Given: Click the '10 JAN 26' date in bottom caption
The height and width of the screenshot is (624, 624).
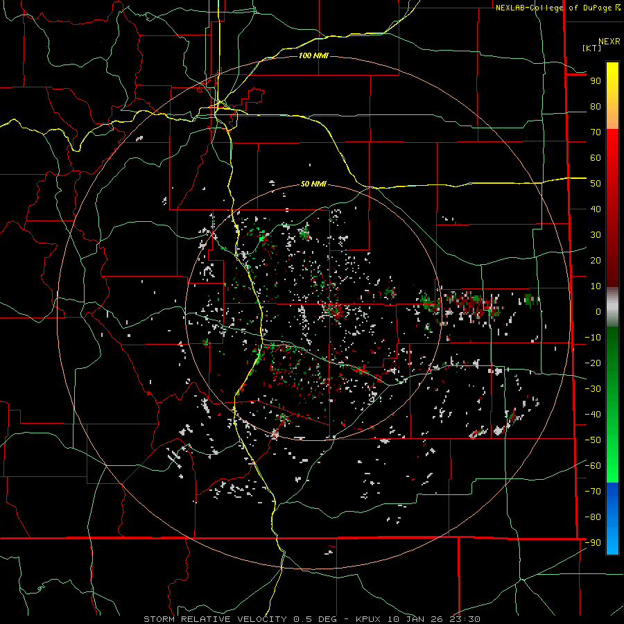Looking at the screenshot, I should point(415,619).
